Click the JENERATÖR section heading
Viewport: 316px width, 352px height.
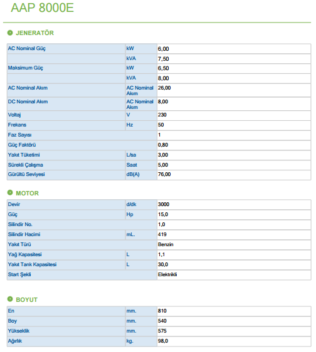(x=35, y=33)
